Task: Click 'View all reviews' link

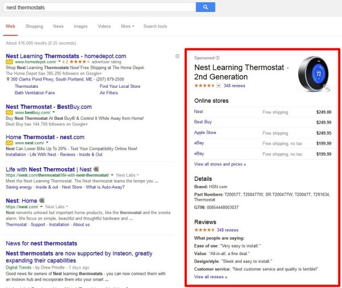Action: [210, 277]
